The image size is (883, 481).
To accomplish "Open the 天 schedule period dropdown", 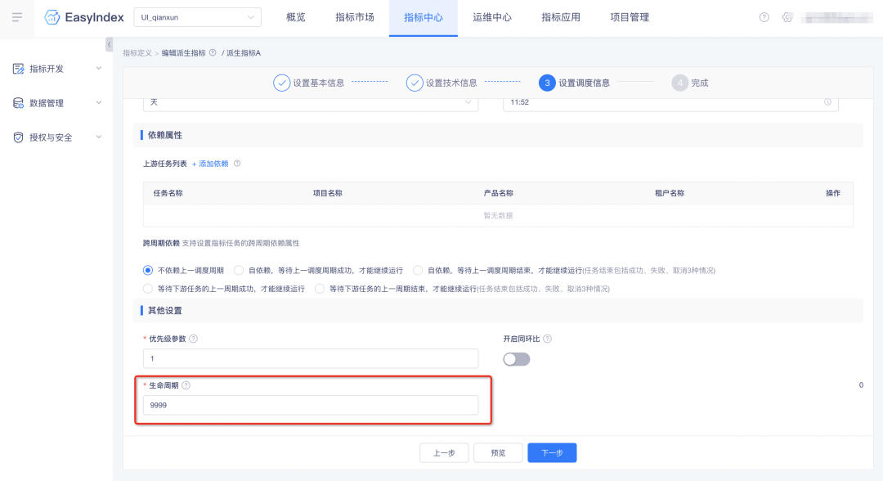I will point(311,103).
